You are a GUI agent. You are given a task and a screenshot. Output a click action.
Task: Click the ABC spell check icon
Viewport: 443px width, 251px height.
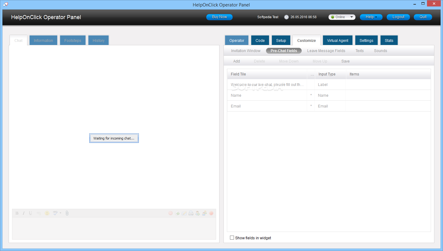(x=55, y=213)
